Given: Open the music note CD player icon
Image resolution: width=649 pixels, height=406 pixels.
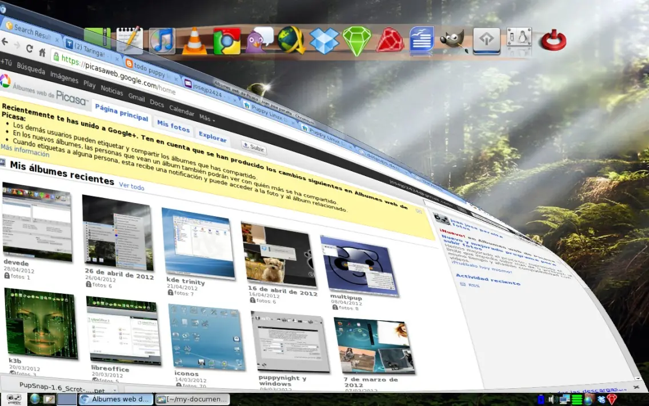Looking at the screenshot, I should pos(162,41).
